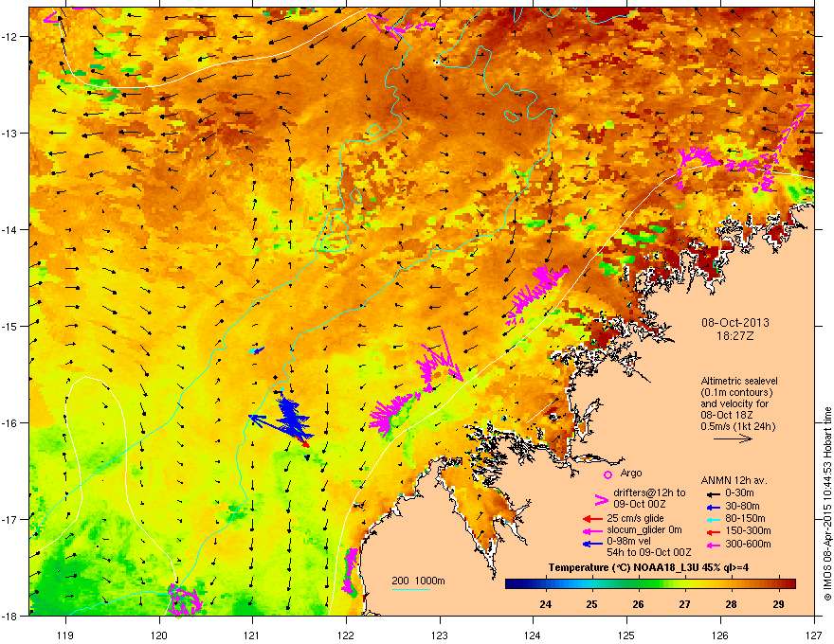The width and height of the screenshot is (834, 644).
Task: Click the '200 1000m' isobath label
Action: 418,581
